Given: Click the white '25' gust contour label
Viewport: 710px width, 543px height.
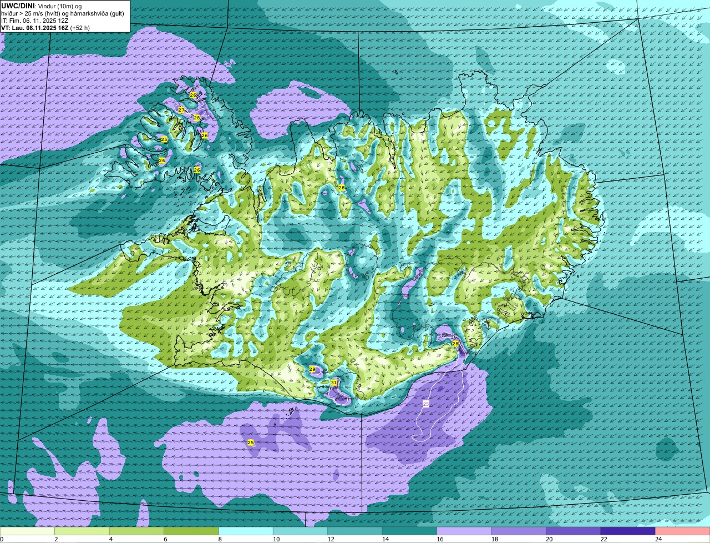Looking at the screenshot, I should pos(426,404).
